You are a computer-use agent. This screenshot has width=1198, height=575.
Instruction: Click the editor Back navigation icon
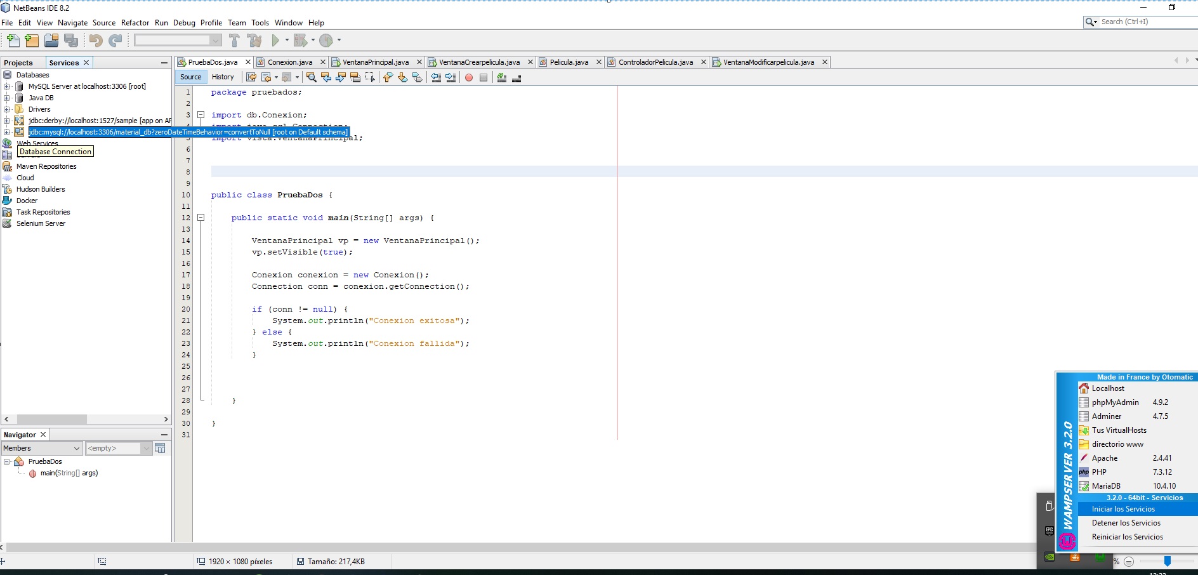pyautogui.click(x=267, y=77)
